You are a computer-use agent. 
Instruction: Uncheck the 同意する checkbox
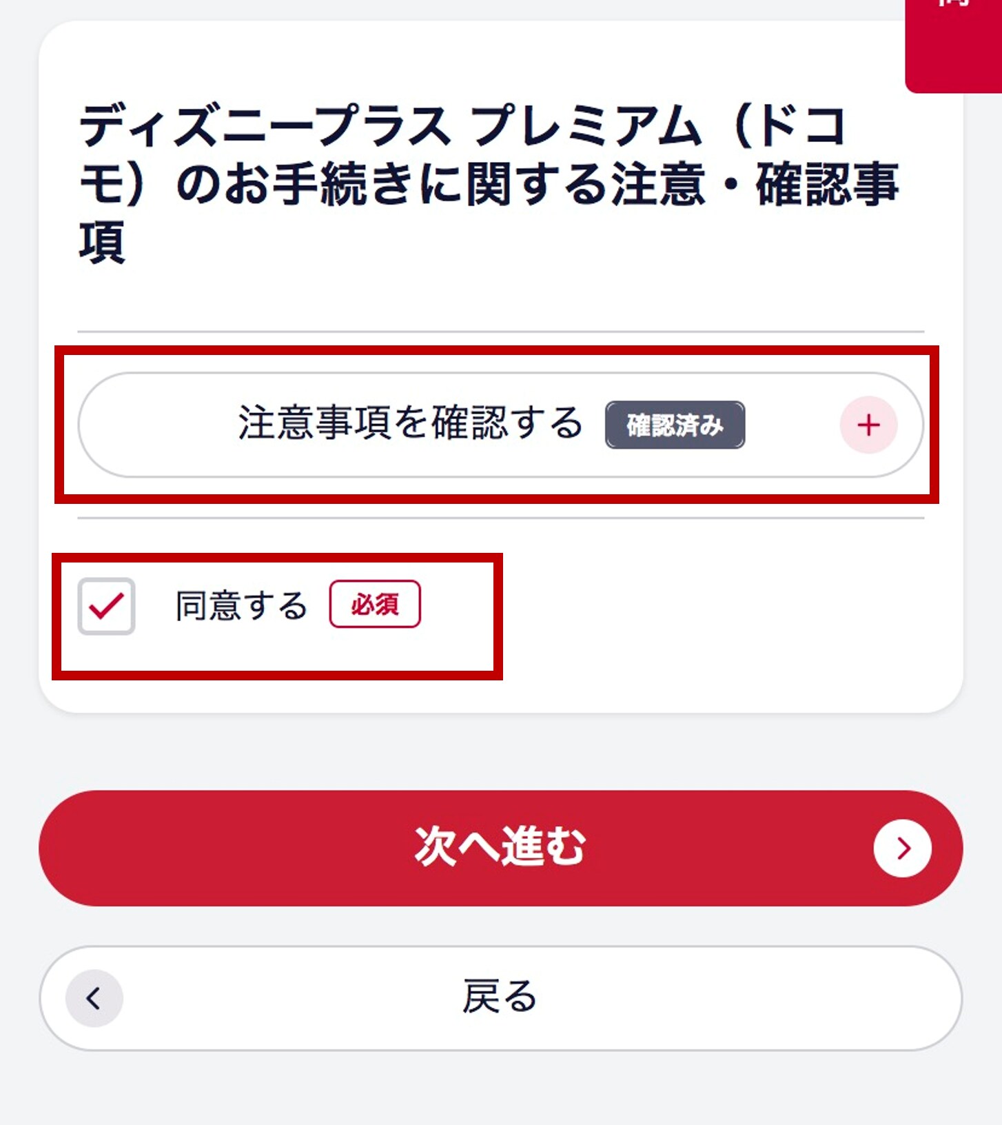pyautogui.click(x=106, y=606)
